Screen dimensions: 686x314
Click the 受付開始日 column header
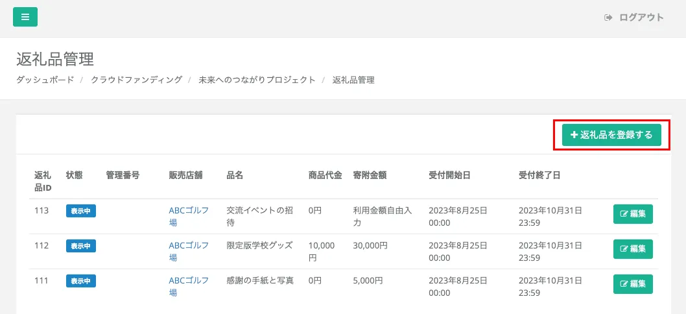449,175
